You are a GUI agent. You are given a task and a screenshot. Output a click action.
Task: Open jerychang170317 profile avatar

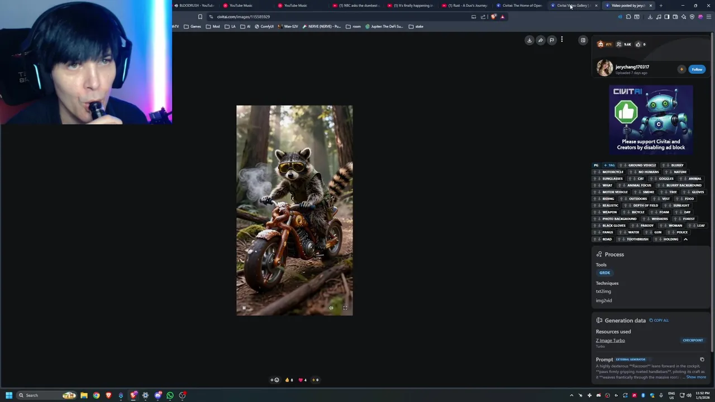pos(604,68)
